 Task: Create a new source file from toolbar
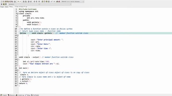pos(2,2)
